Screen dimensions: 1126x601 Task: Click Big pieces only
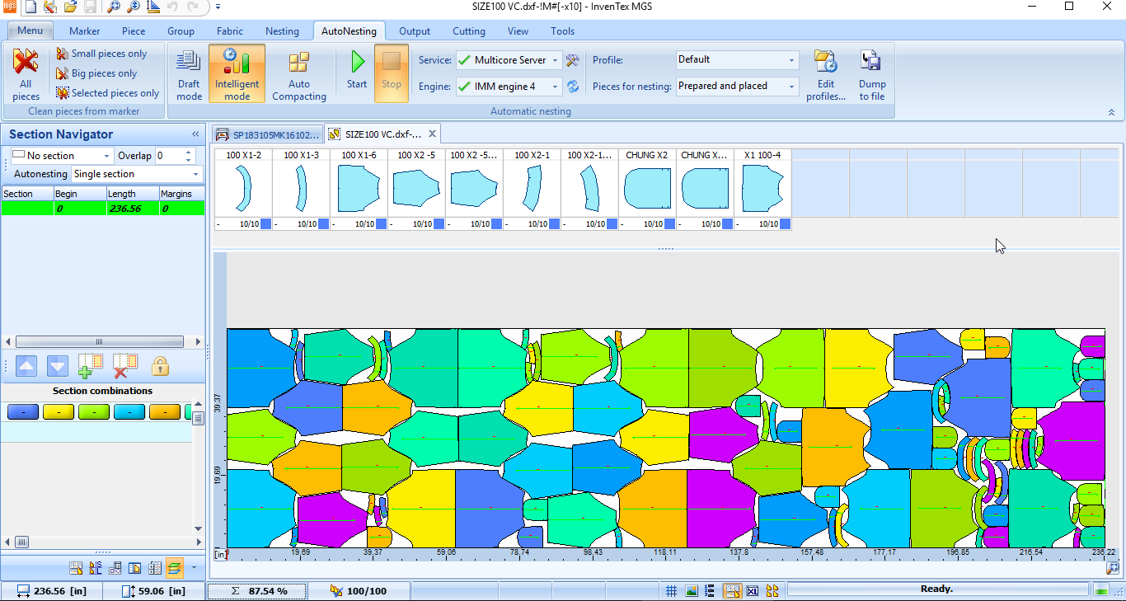[x=96, y=73]
